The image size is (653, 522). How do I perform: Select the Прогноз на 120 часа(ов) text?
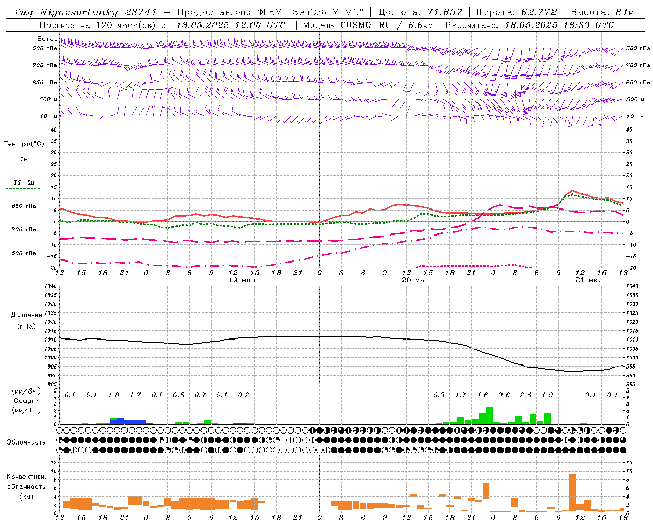pyautogui.click(x=98, y=25)
